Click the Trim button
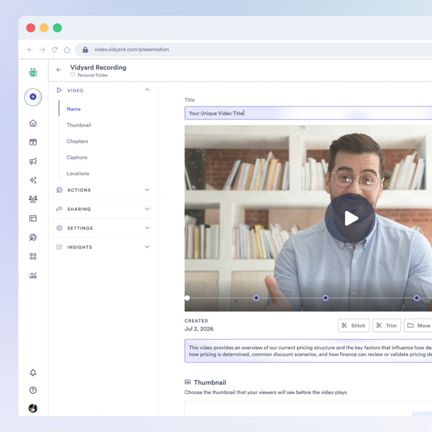The width and height of the screenshot is (432, 432). point(386,325)
